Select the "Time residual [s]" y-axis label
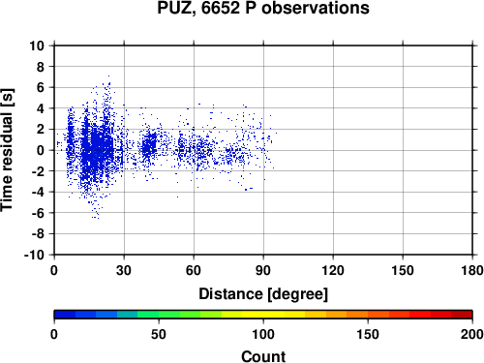 pyautogui.click(x=7, y=150)
